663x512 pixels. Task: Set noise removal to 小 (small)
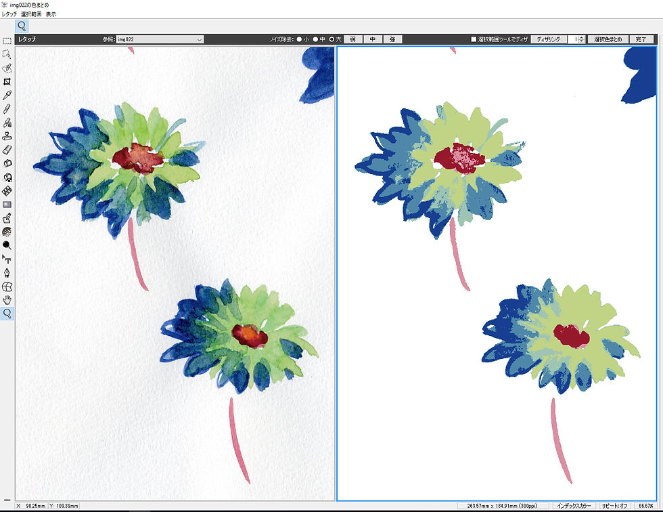299,39
